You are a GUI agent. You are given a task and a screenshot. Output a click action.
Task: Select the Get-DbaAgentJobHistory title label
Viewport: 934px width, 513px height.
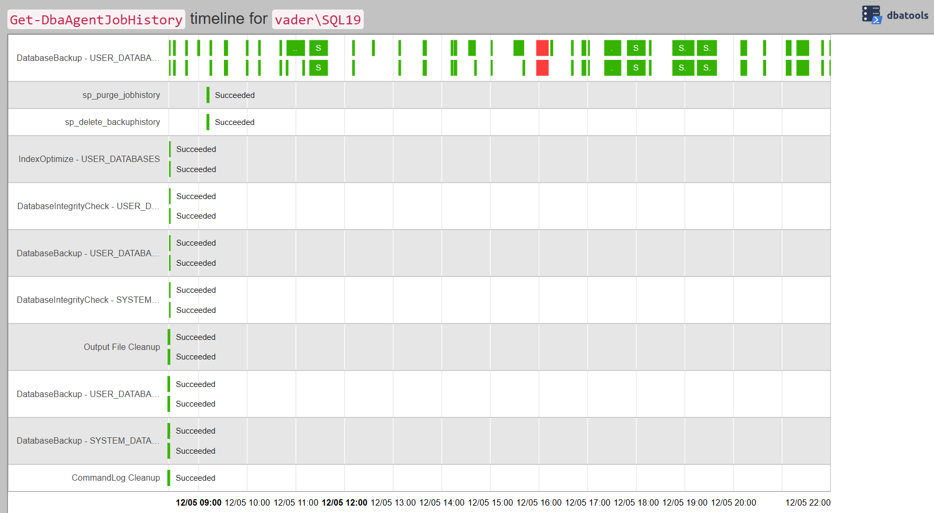96,20
